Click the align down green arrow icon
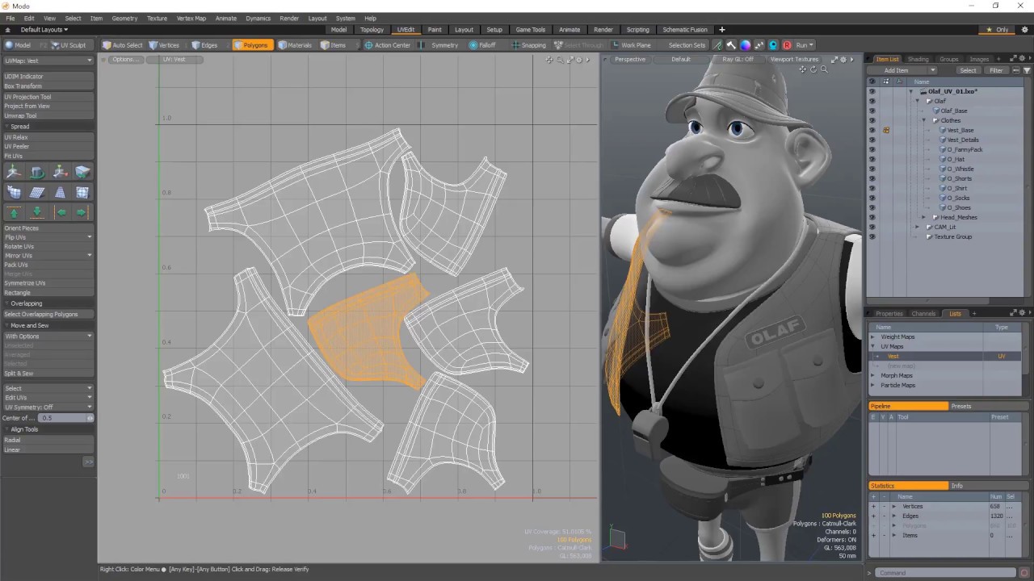 point(36,212)
